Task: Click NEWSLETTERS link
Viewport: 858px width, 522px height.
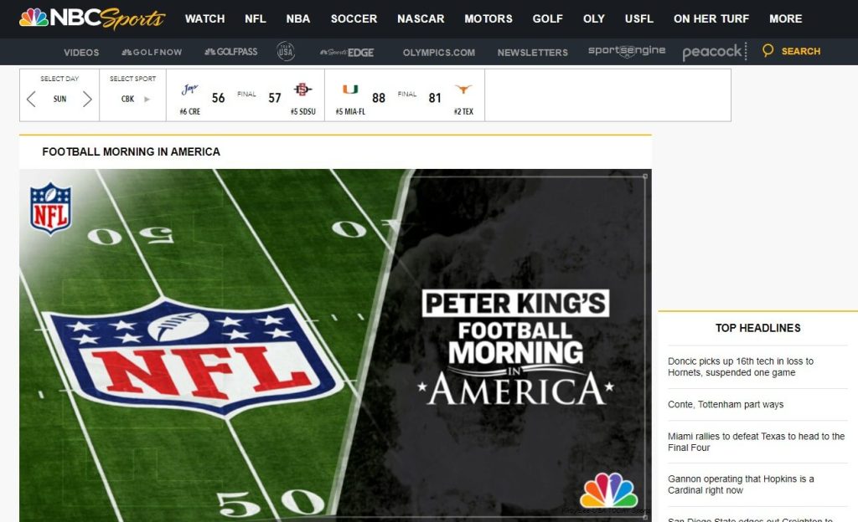Action: click(532, 53)
